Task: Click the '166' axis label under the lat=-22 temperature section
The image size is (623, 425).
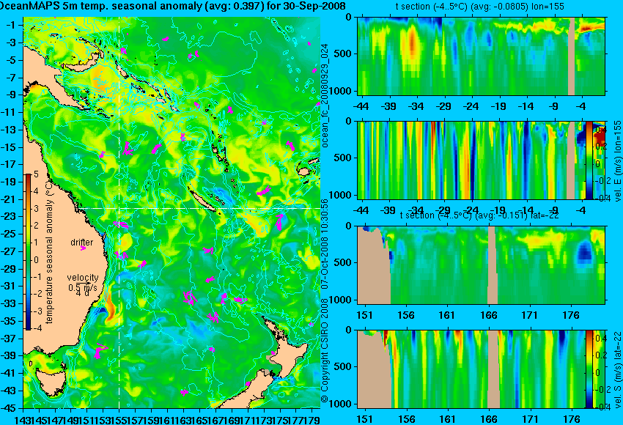Action: tap(489, 315)
